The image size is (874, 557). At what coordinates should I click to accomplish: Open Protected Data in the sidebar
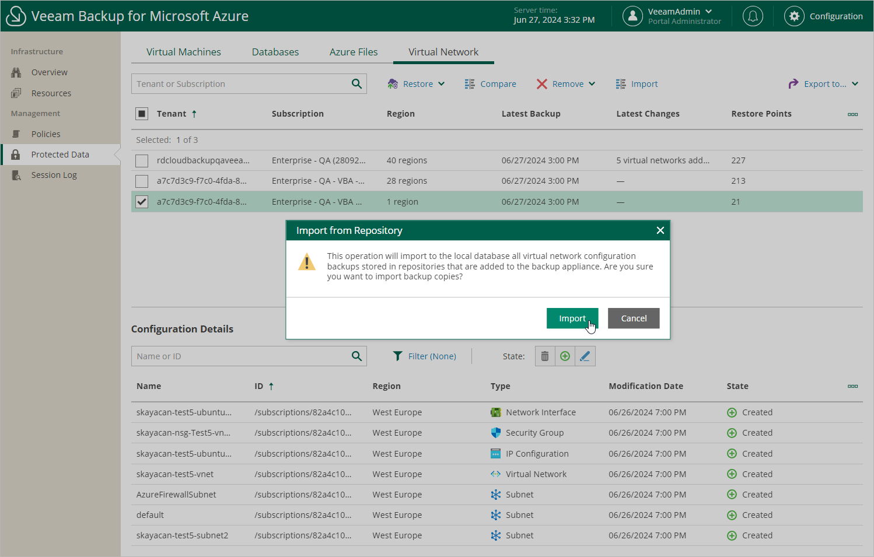point(61,155)
